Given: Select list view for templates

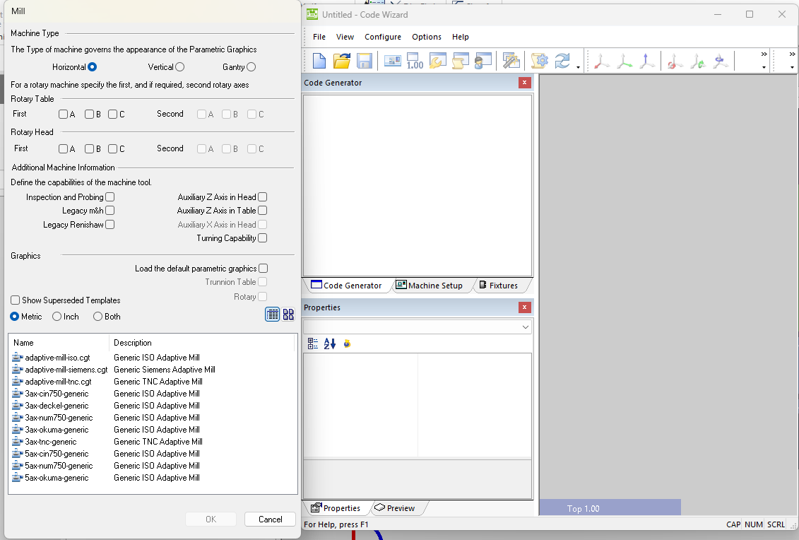Looking at the screenshot, I should coord(272,314).
